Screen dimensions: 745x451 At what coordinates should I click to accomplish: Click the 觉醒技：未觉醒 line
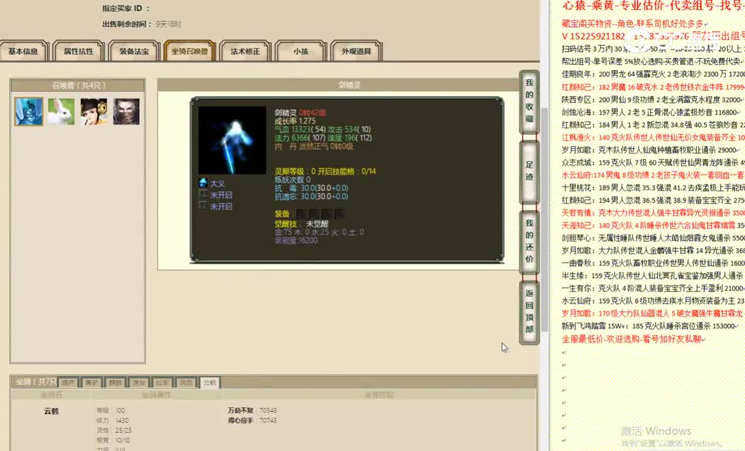pos(301,224)
